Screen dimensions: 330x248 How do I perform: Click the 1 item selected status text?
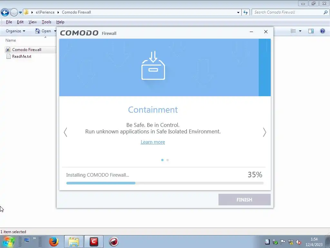click(x=13, y=232)
